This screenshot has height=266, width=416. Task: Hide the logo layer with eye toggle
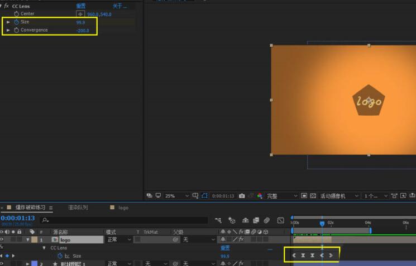point(2,239)
